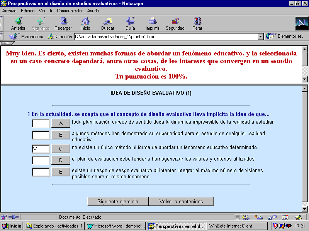Switch to Explorando - actividades_1 taskbar window
The height and width of the screenshot is (231, 309).
pos(54,226)
